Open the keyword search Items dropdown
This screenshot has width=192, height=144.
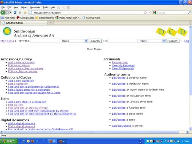[x=74, y=41]
